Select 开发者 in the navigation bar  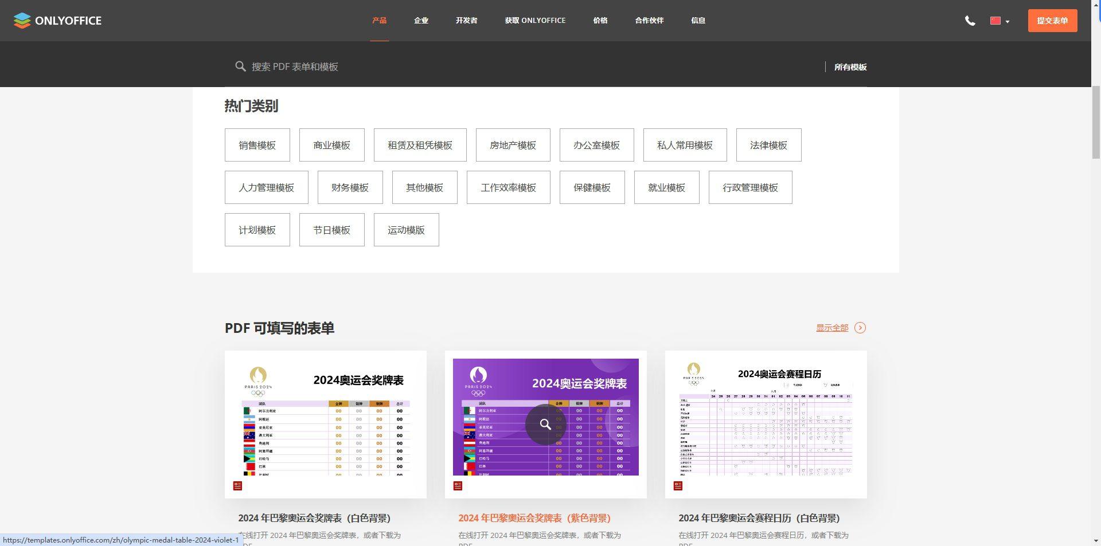[x=466, y=21]
